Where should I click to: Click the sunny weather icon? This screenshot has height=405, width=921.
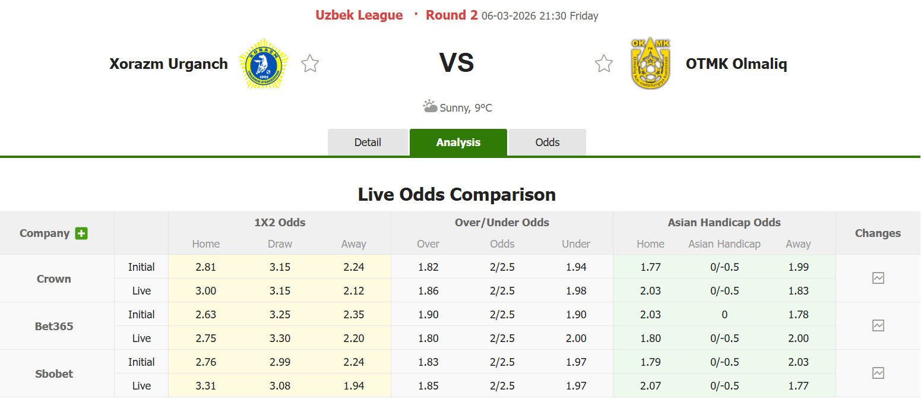click(x=430, y=107)
